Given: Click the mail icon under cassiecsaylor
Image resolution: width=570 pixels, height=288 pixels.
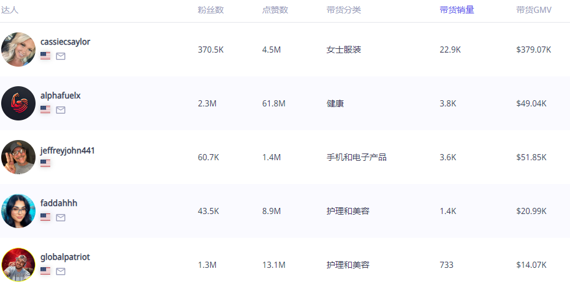Looking at the screenshot, I should click(61, 56).
